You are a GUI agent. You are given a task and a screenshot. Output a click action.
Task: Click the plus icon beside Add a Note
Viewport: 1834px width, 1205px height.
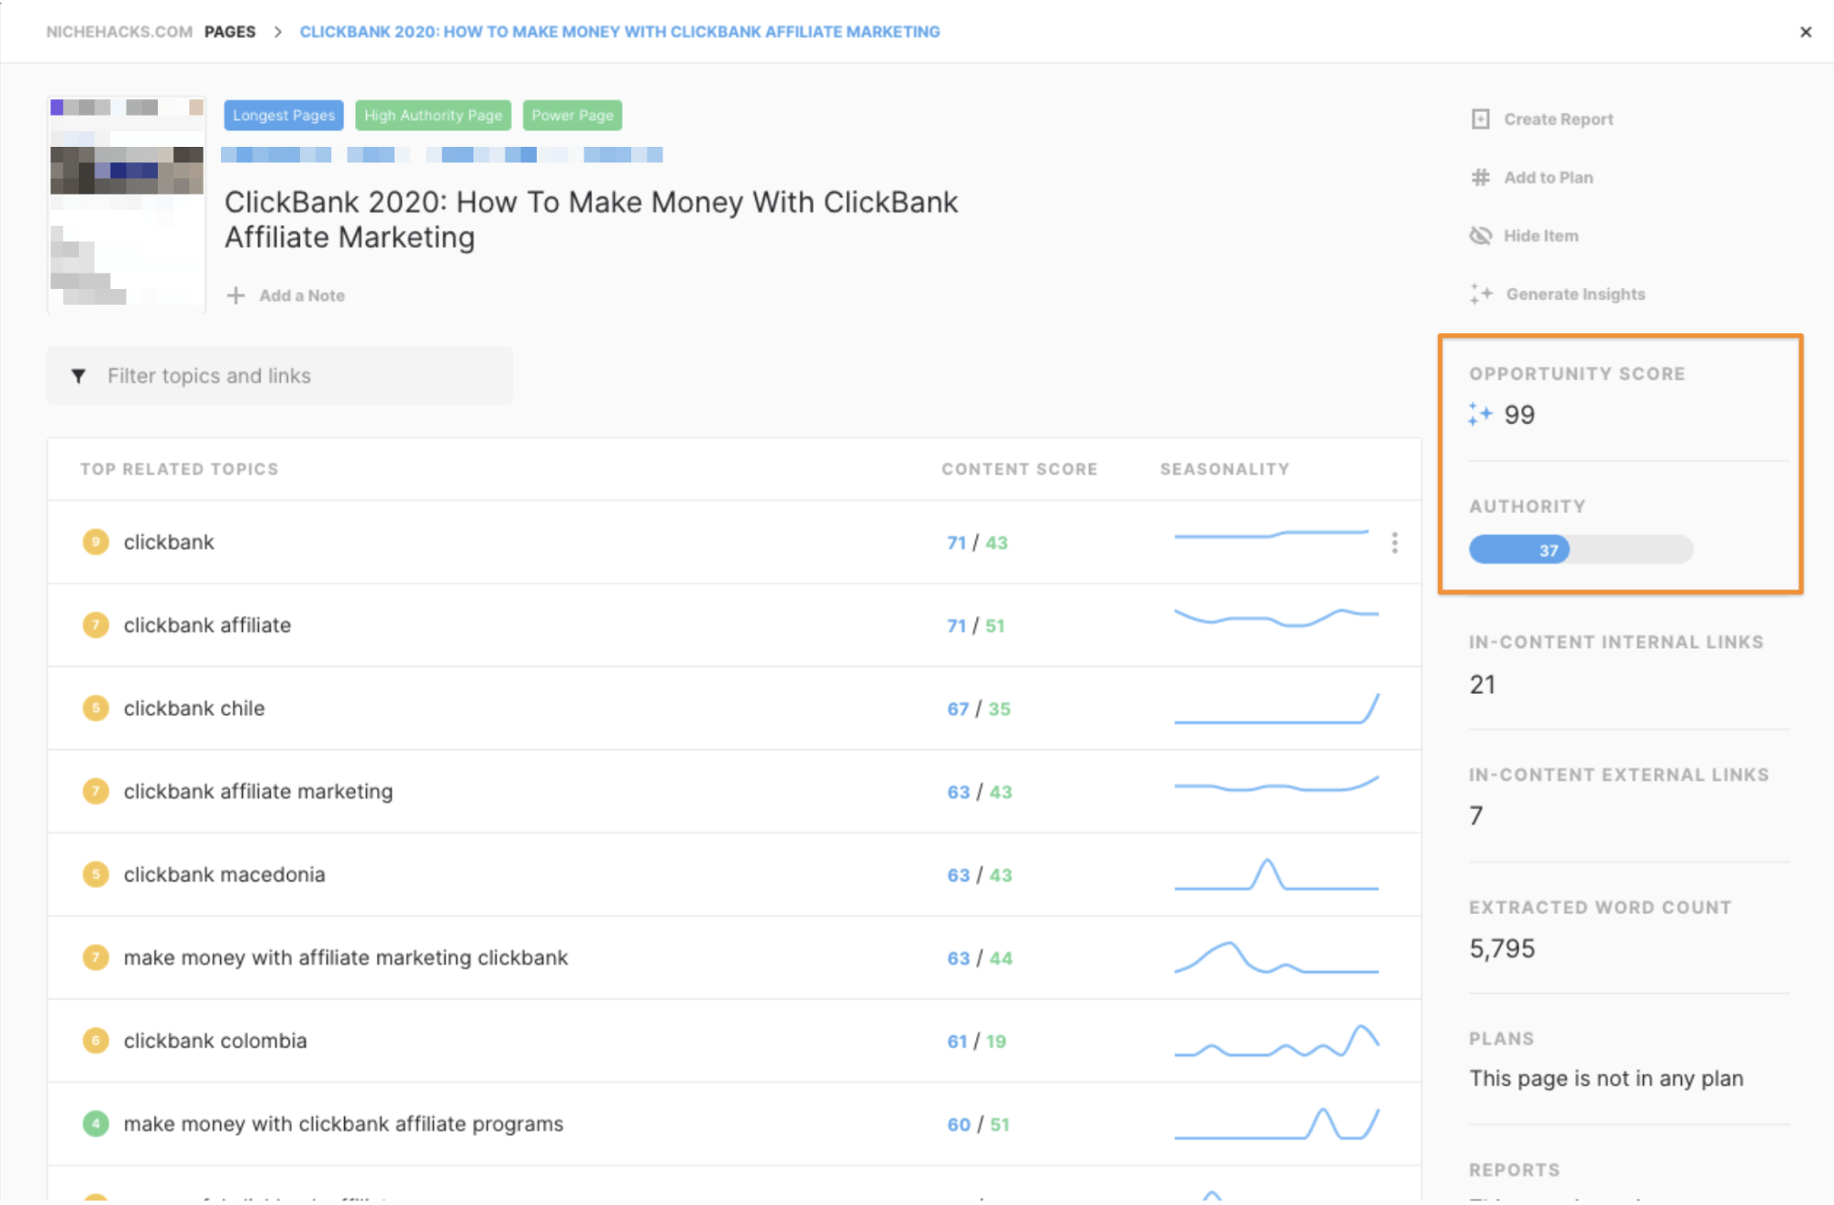tap(236, 296)
